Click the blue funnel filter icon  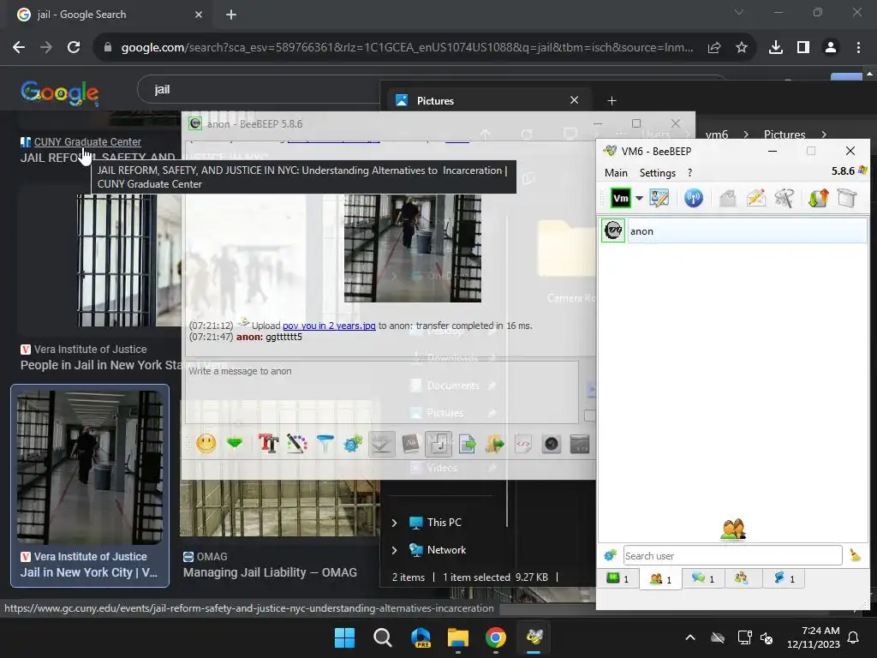[325, 444]
